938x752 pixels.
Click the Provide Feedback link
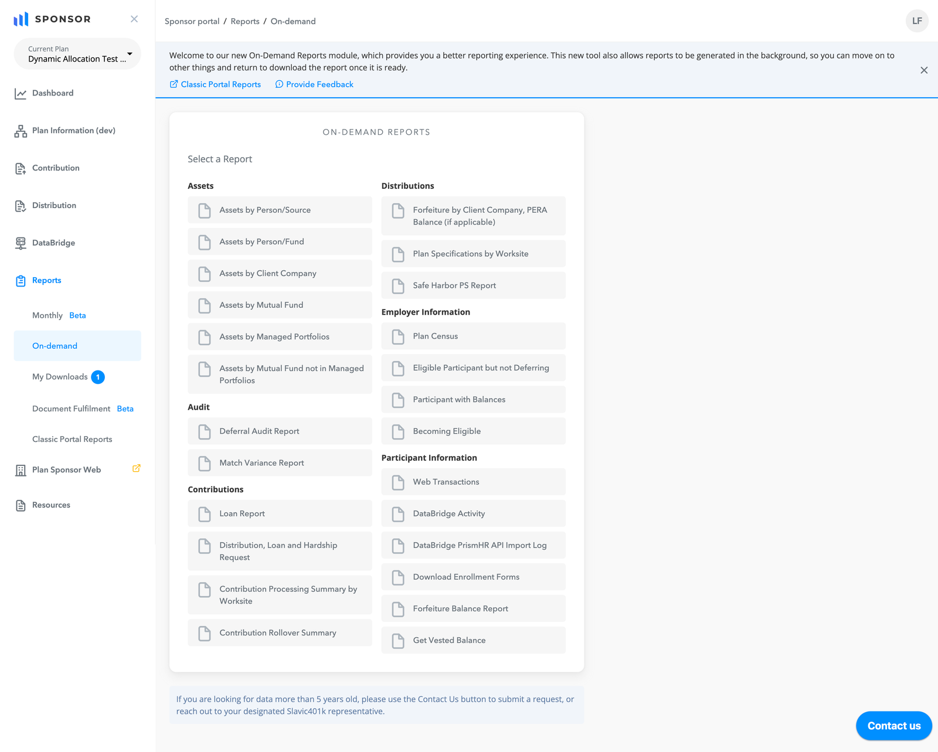[314, 84]
